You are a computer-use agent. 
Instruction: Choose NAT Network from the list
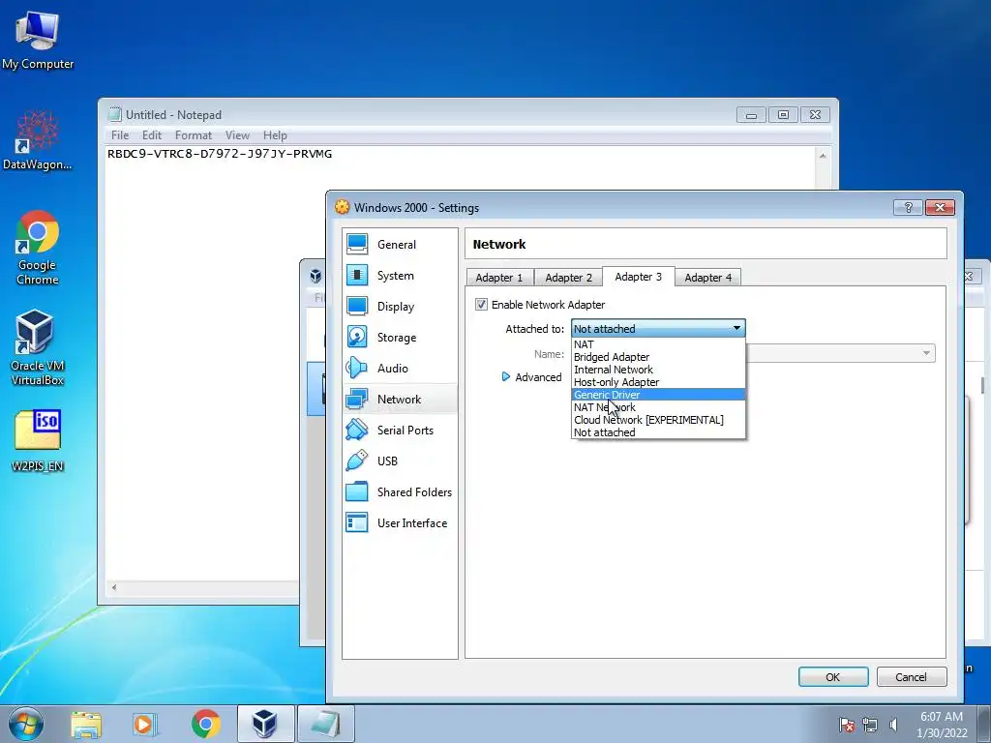[x=658, y=407]
